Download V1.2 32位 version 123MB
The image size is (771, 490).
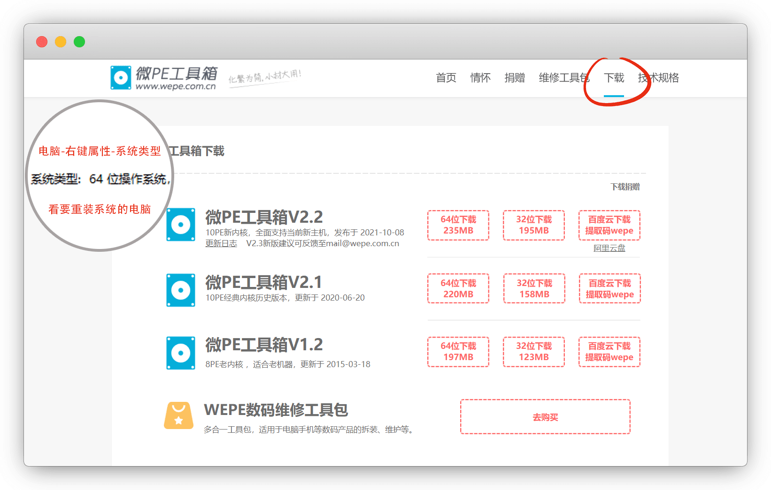(x=534, y=352)
